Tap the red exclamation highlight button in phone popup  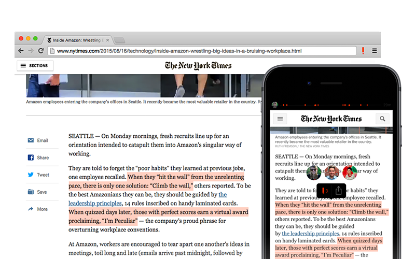pos(325,191)
